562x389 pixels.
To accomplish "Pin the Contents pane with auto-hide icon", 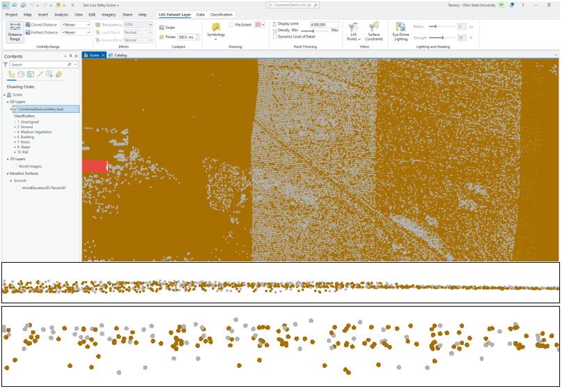I will pyautogui.click(x=70, y=56).
